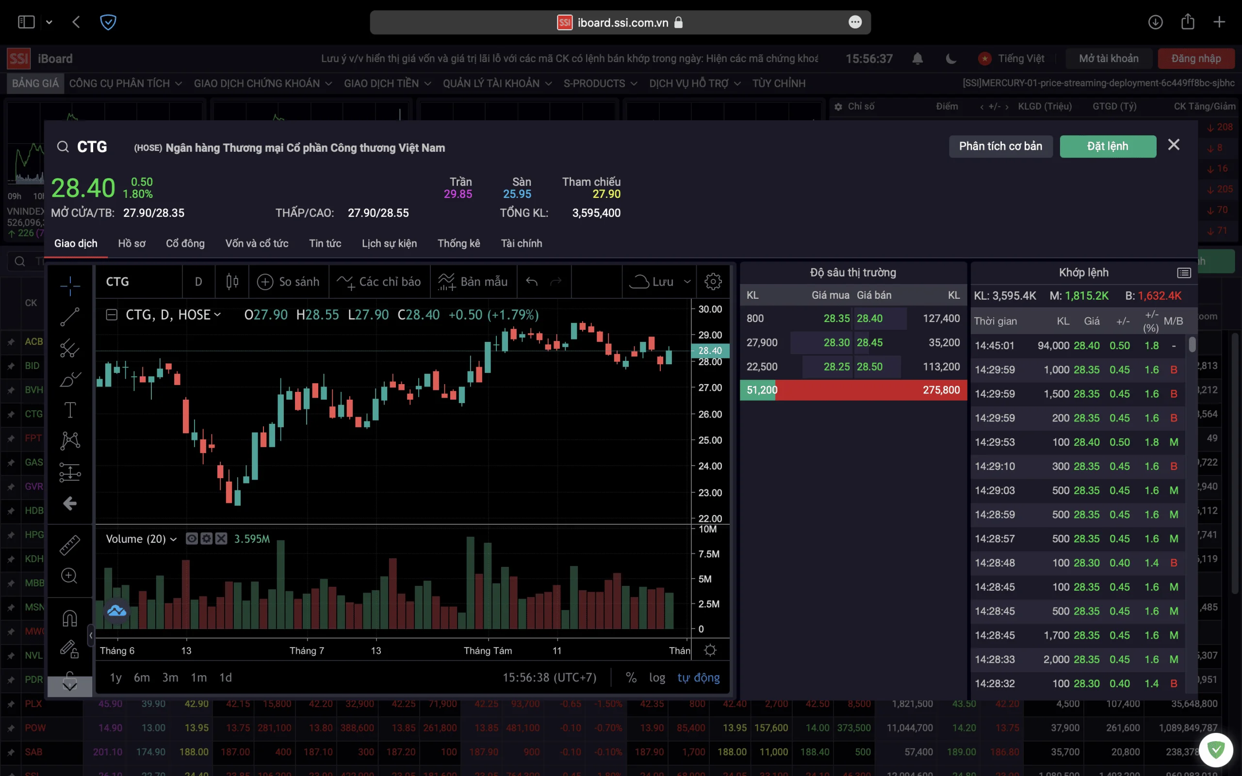Expand DỊCH VỤ HỖ TRỢ menu

(695, 83)
